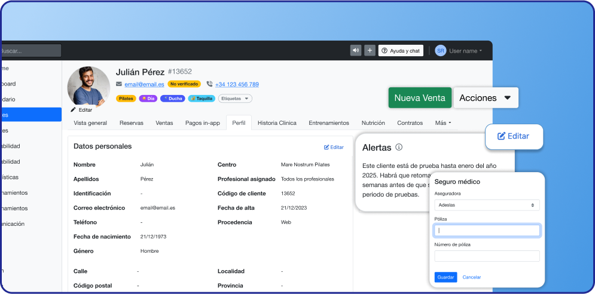This screenshot has width=595, height=294.
Task: Click the Número de póliza input field
Action: pos(487,256)
